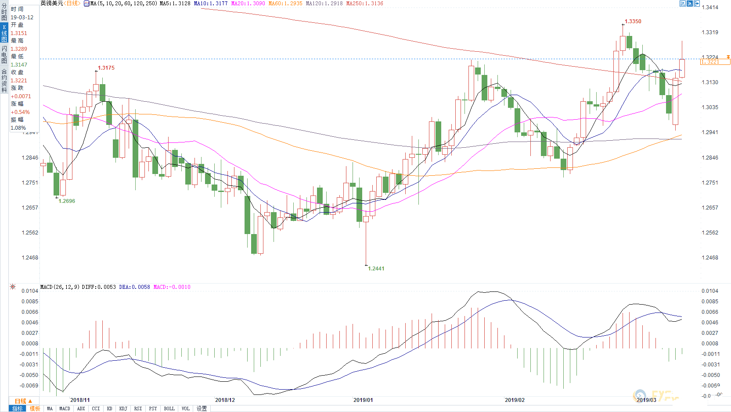
Task: Click the 1.2696 trough label
Action: pyautogui.click(x=67, y=201)
